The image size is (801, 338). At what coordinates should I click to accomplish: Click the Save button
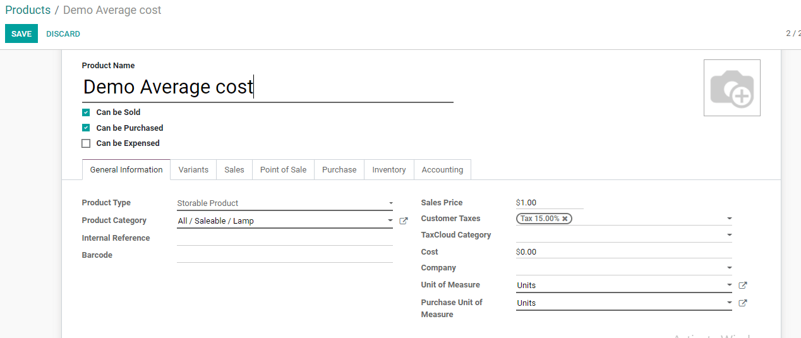click(21, 34)
